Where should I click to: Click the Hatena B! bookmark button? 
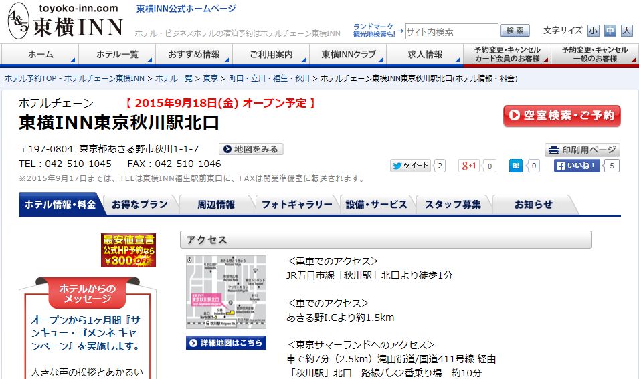(x=515, y=166)
